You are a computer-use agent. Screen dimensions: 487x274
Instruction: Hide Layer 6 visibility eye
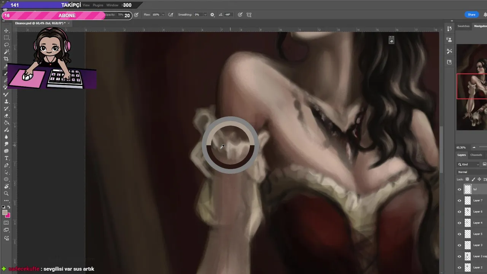pyautogui.click(x=459, y=212)
